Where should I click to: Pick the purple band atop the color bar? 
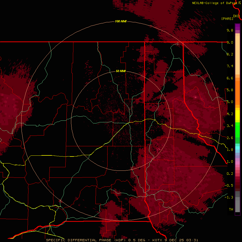[237, 27]
